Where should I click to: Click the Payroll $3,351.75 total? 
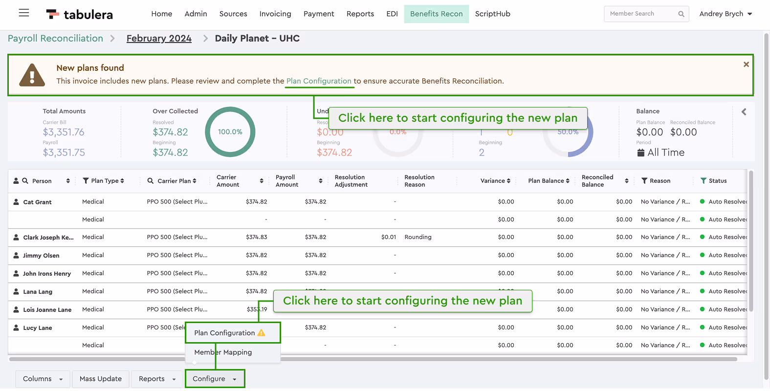click(64, 152)
